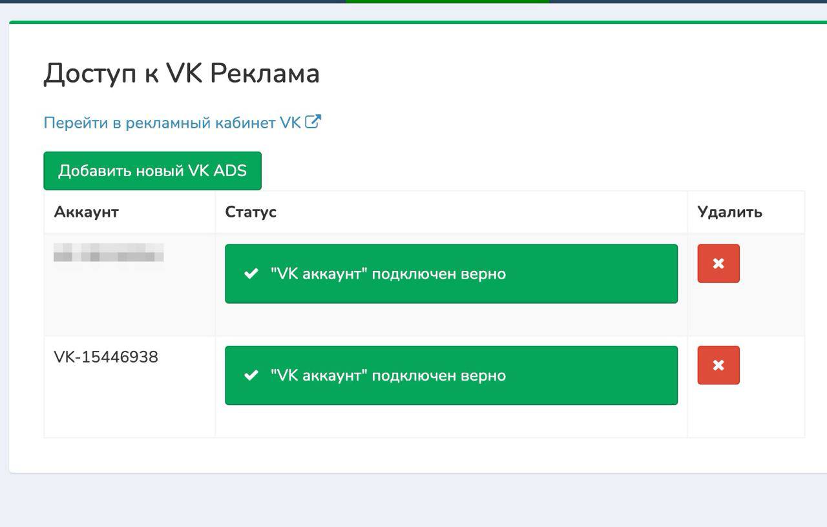The width and height of the screenshot is (827, 527).
Task: Select the VK-15446938 account name
Action: pyautogui.click(x=106, y=357)
